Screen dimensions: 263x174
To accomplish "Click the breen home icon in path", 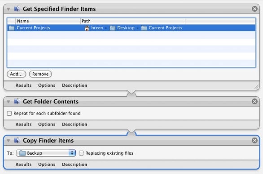I will tap(87, 28).
